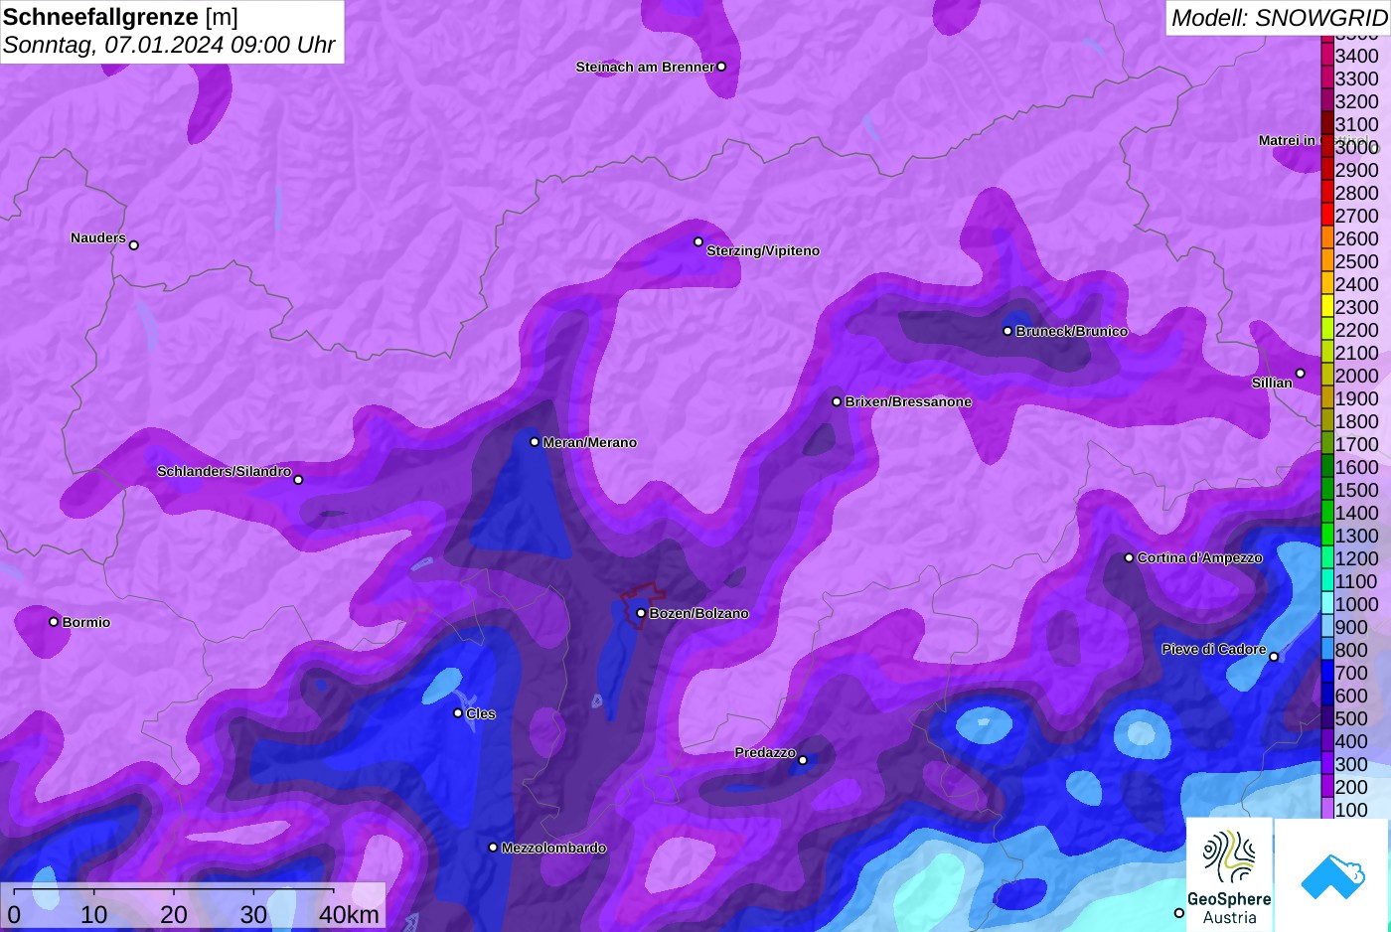Click the 'Schneefallgrenze [m]' title

point(120,17)
